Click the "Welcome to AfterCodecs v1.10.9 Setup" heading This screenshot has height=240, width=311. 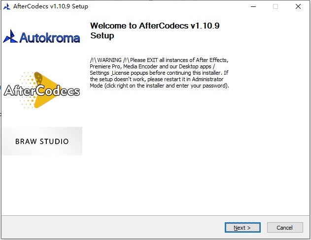point(155,30)
